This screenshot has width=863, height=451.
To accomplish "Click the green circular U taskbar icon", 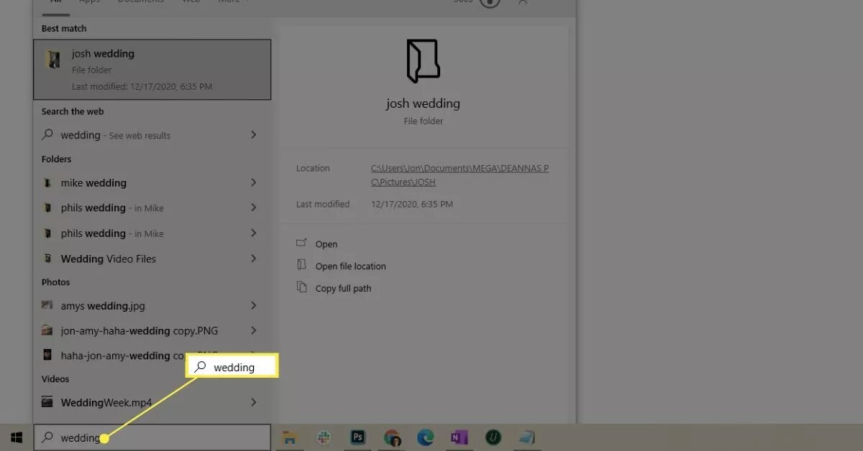I will [x=493, y=437].
